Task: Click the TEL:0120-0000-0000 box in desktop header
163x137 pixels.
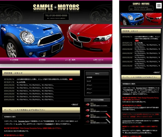Action: click(56, 17)
